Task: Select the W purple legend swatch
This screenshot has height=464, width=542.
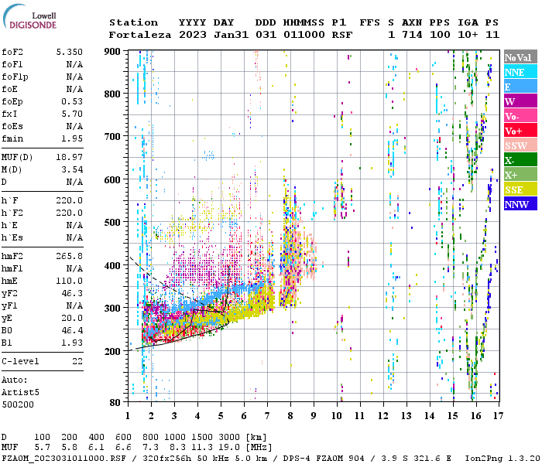Action: coord(520,101)
